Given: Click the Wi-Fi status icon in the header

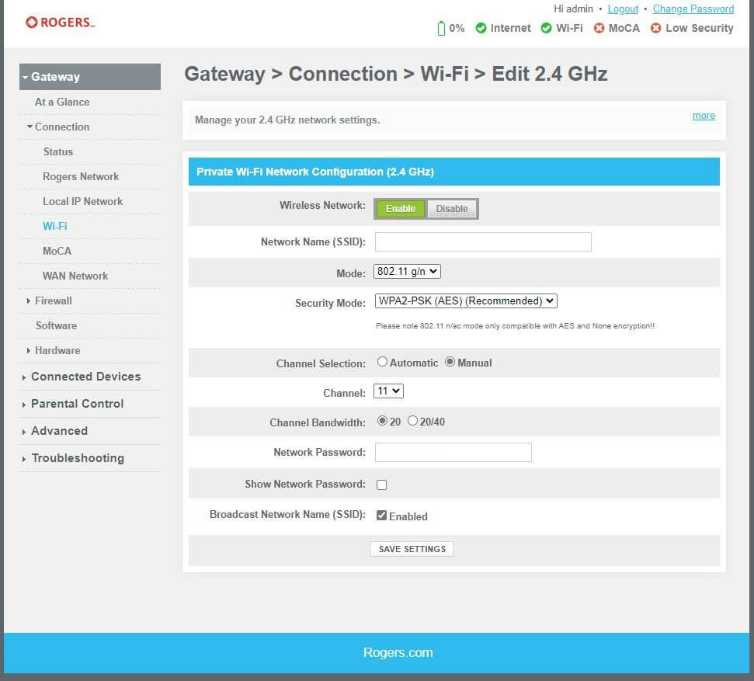Looking at the screenshot, I should 546,28.
